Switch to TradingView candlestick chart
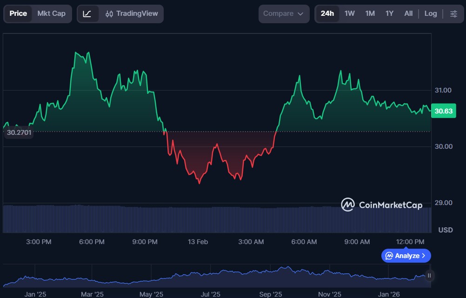466x298 pixels. [x=132, y=14]
